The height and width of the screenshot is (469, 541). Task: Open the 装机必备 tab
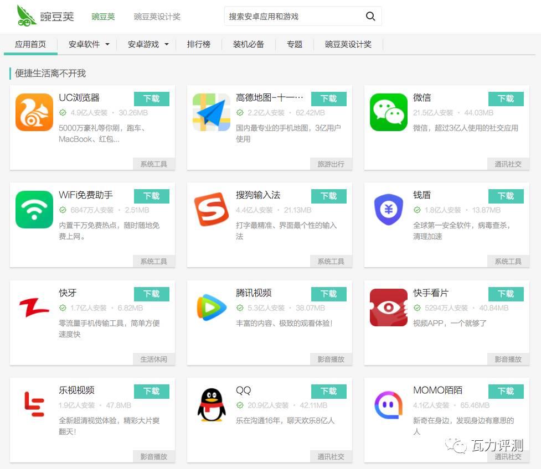249,44
